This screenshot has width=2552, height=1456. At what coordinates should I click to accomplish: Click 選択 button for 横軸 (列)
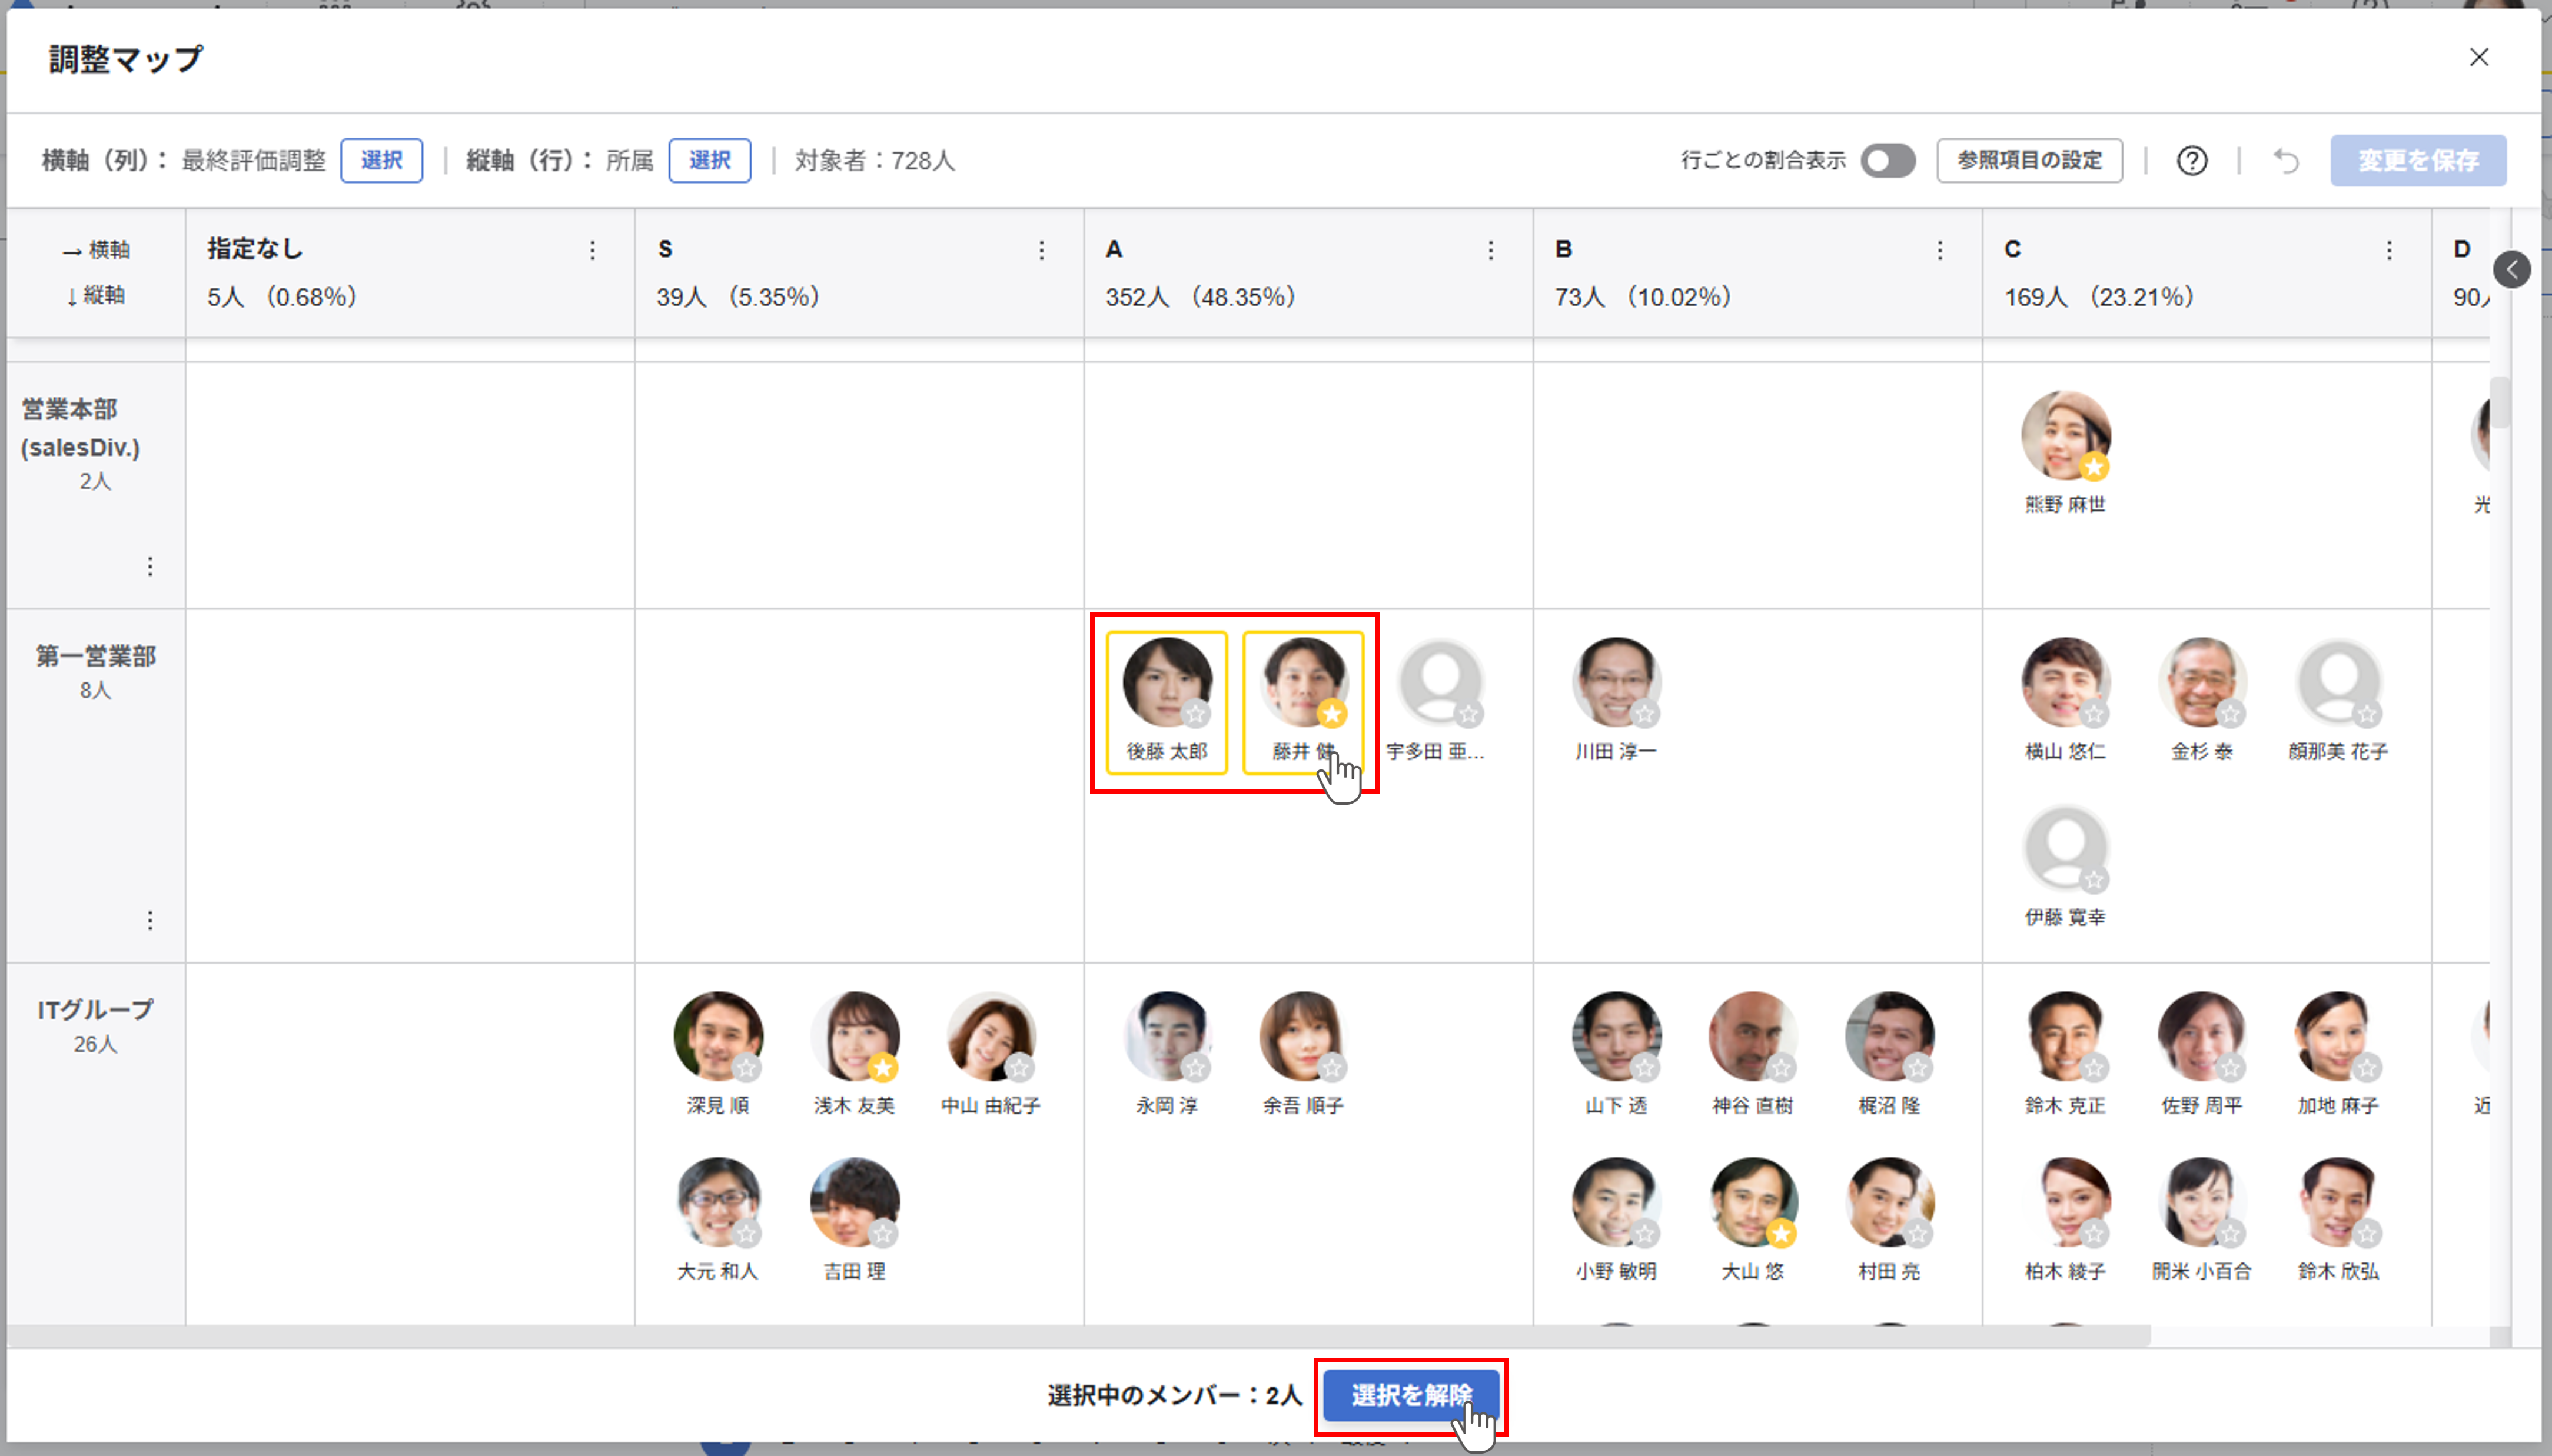pyautogui.click(x=381, y=161)
